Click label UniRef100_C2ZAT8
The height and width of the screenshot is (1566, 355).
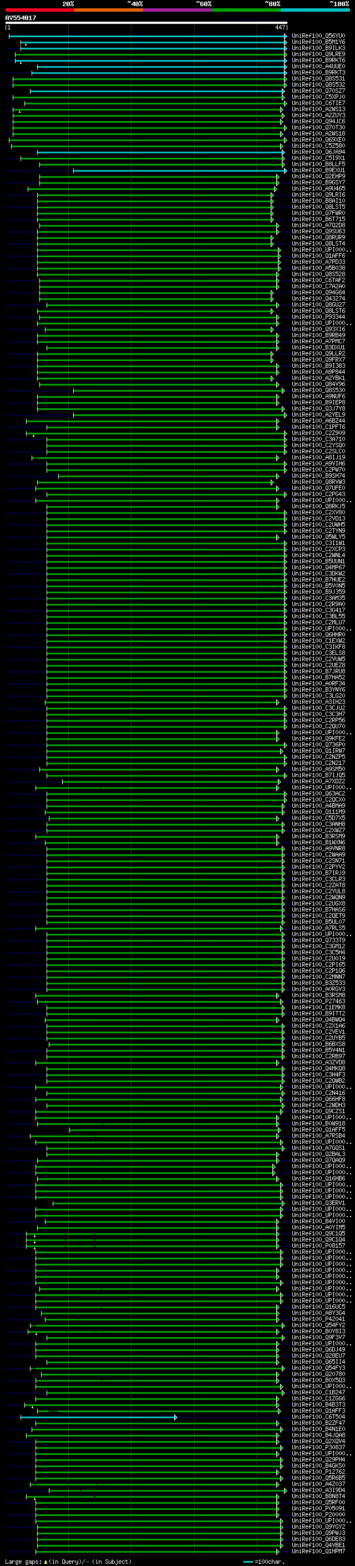(318, 885)
